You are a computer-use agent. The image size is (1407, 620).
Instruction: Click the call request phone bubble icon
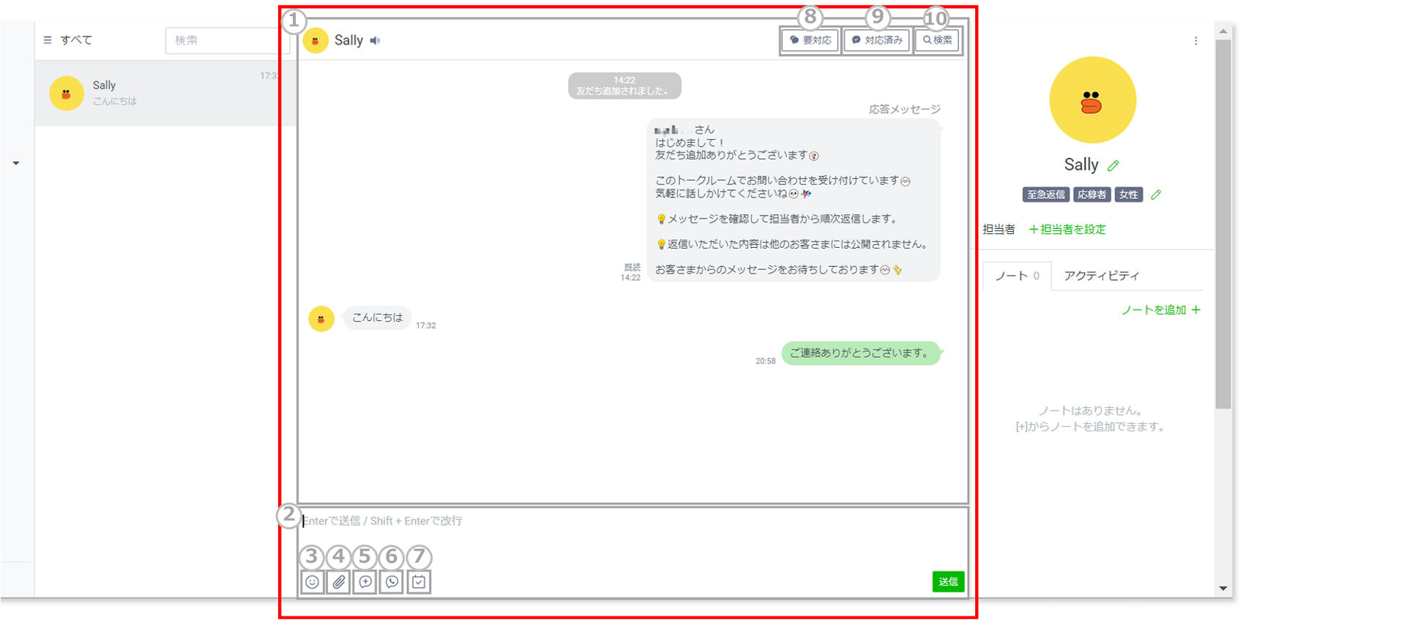(392, 582)
